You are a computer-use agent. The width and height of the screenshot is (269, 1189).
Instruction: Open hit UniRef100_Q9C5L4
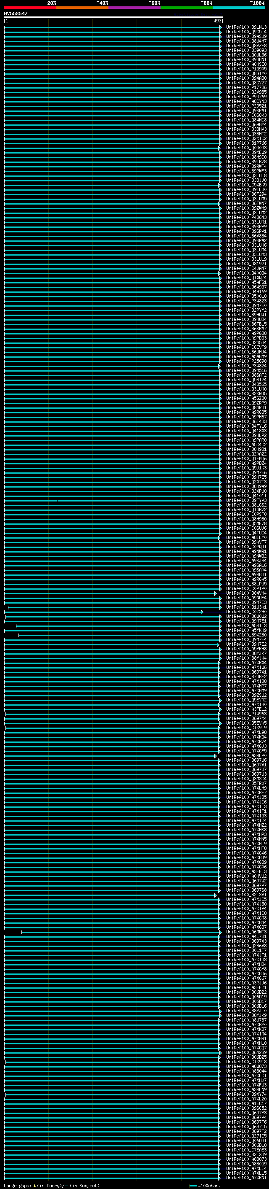(246, 32)
